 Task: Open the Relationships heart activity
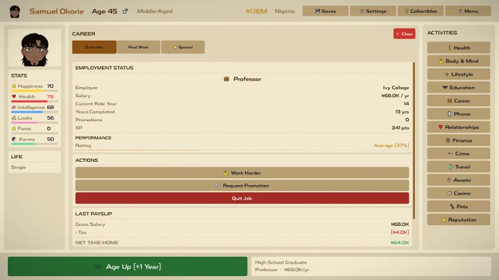pyautogui.click(x=459, y=127)
